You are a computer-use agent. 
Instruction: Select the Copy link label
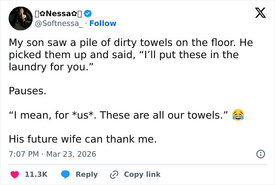142,174
